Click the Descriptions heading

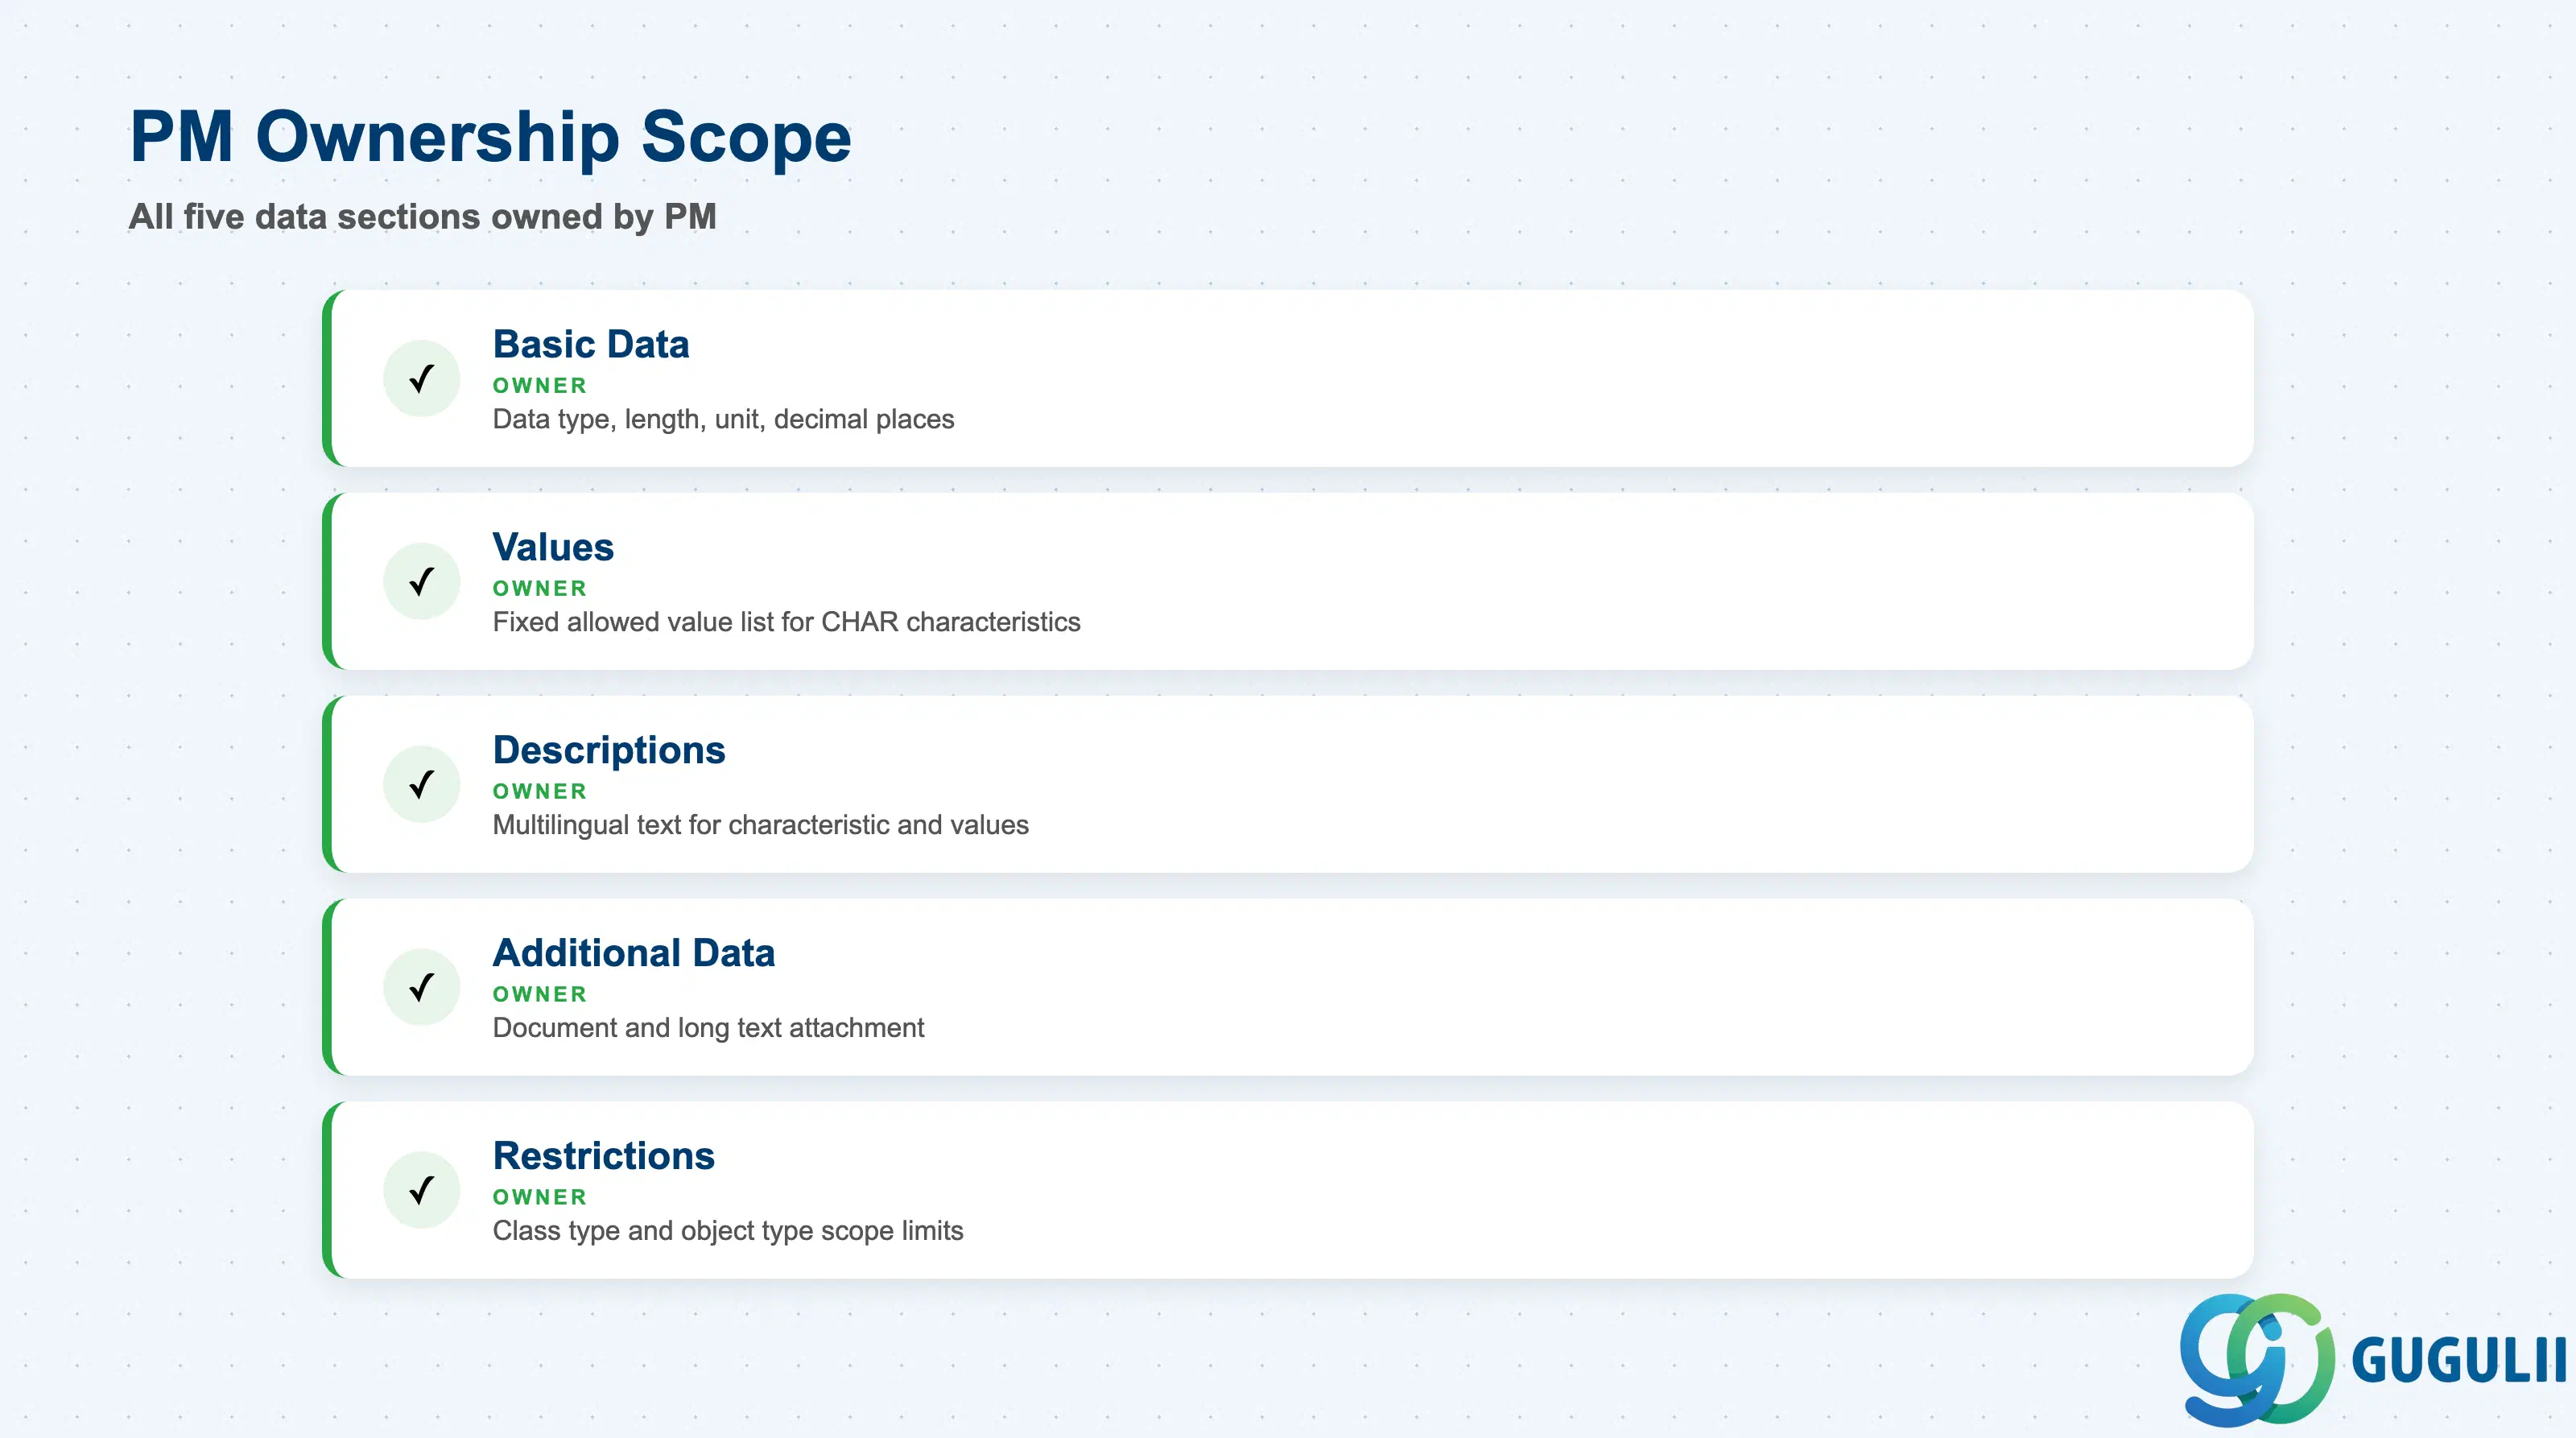pyautogui.click(x=609, y=750)
